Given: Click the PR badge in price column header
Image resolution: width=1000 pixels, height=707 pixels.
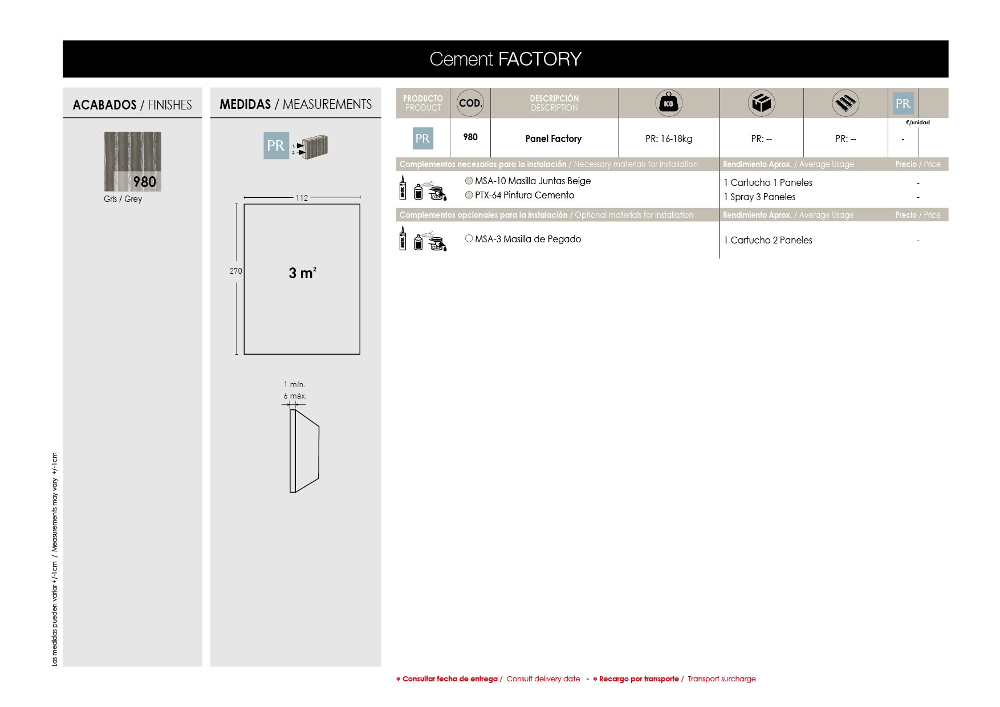Looking at the screenshot, I should [x=903, y=103].
